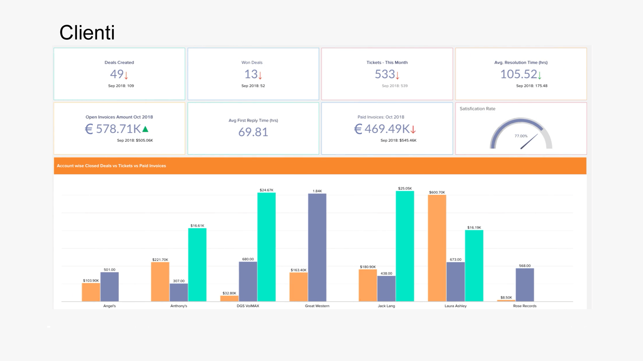Click Jack Lang teal $25.05K bar
The height and width of the screenshot is (361, 643).
pyautogui.click(x=405, y=246)
